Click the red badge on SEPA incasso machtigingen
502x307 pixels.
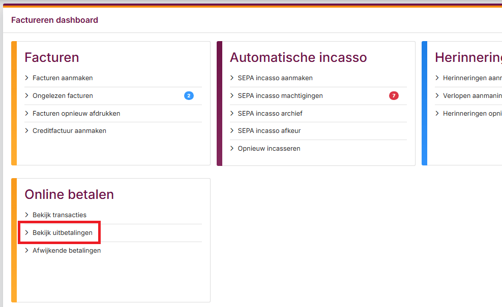pos(393,95)
